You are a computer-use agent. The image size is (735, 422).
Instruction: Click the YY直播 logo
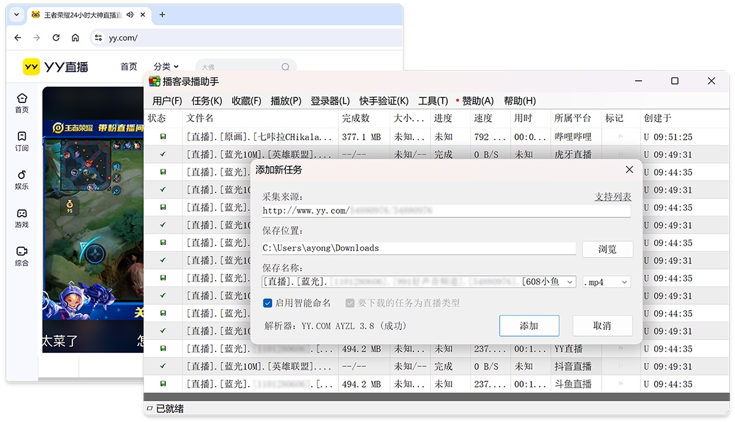click(56, 67)
